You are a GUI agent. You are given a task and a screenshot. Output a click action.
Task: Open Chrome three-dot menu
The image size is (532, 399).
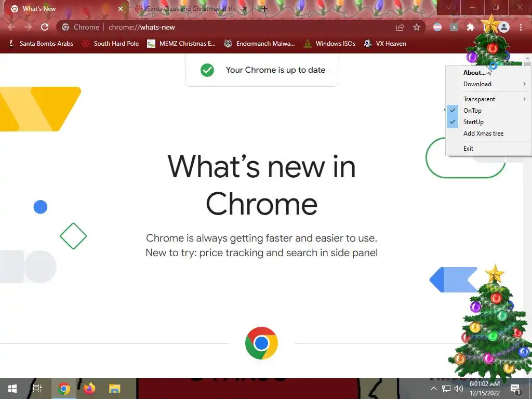coord(521,27)
